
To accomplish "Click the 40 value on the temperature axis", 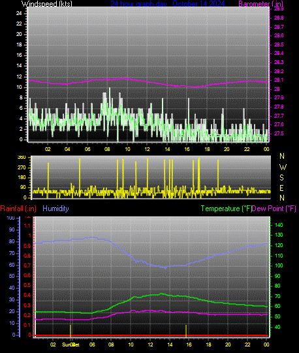I will [277, 327].
